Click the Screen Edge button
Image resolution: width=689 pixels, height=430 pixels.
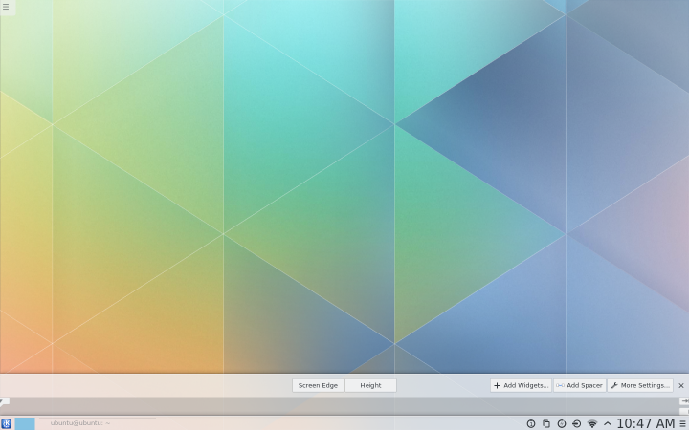[x=318, y=385]
